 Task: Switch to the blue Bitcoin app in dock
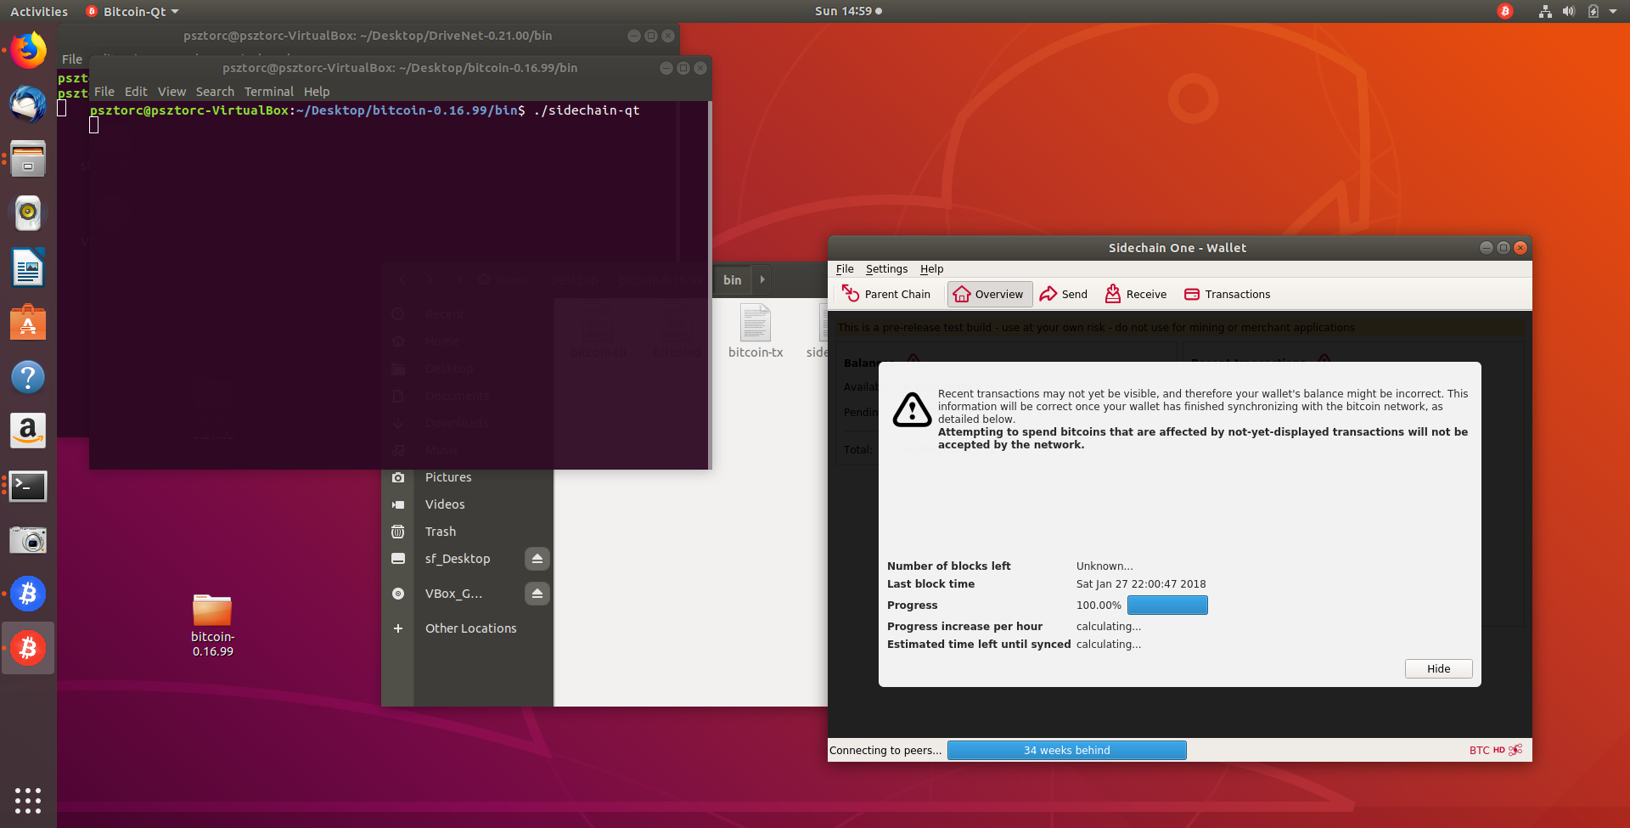(28, 594)
